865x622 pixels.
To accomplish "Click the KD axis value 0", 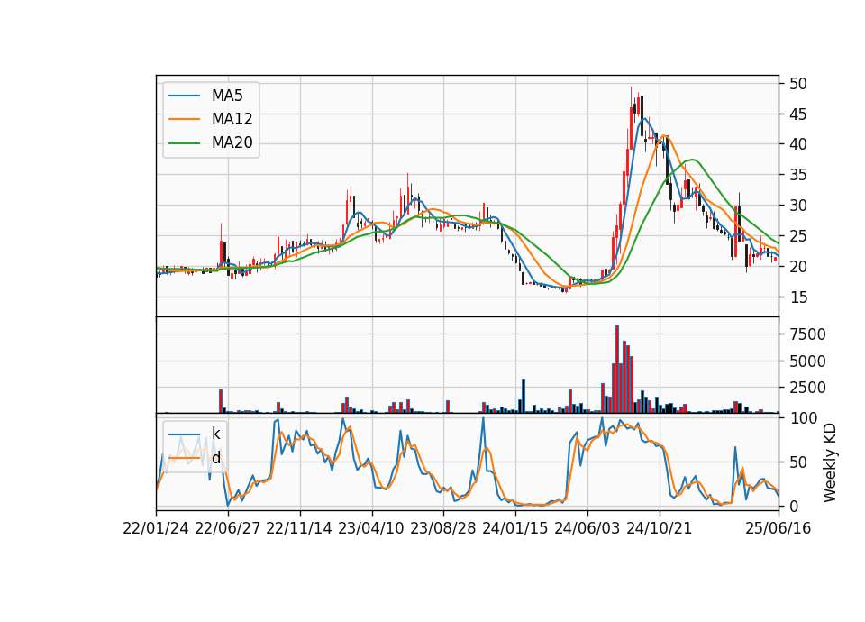I will [x=793, y=506].
